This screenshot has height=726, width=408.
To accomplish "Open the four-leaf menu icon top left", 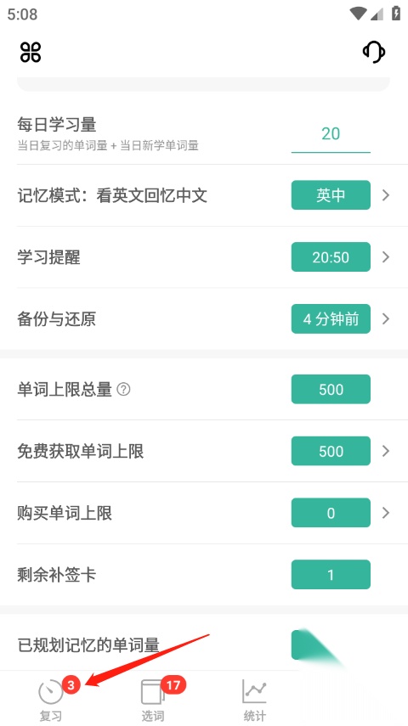I will pyautogui.click(x=31, y=52).
